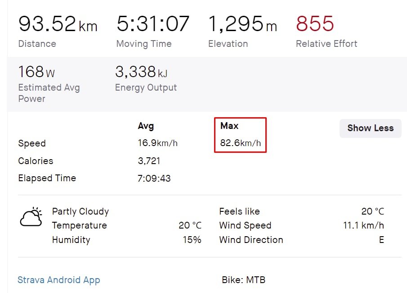407x293 pixels.
Task: Click the Avg column header
Action: click(x=146, y=126)
